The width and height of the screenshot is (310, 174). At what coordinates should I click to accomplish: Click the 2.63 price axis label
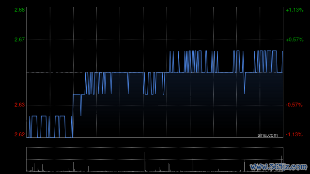[x=19, y=105]
